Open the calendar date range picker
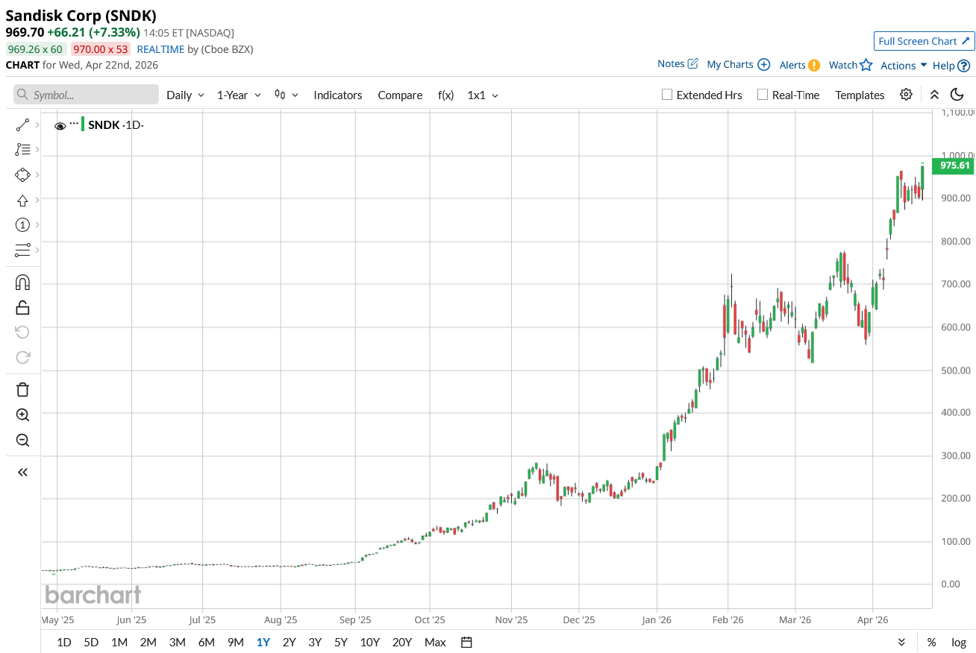Viewport: 976px width, 653px height. [466, 642]
